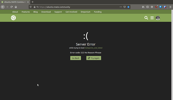The width and height of the screenshot is (173, 100).
Task: Go back with the browser back arrow
Action: tap(3, 7)
